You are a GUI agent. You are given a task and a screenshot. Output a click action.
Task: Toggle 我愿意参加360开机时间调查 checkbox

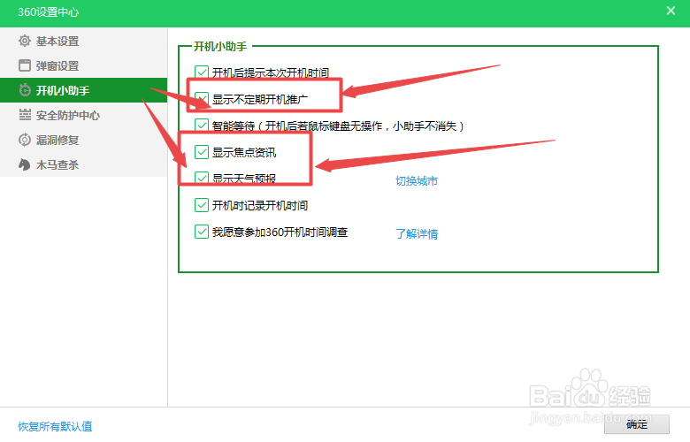(202, 232)
